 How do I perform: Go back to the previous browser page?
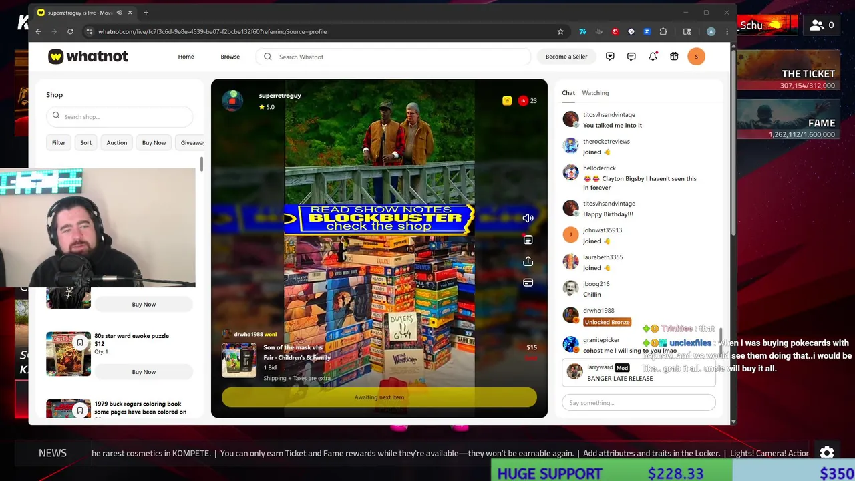pos(38,31)
